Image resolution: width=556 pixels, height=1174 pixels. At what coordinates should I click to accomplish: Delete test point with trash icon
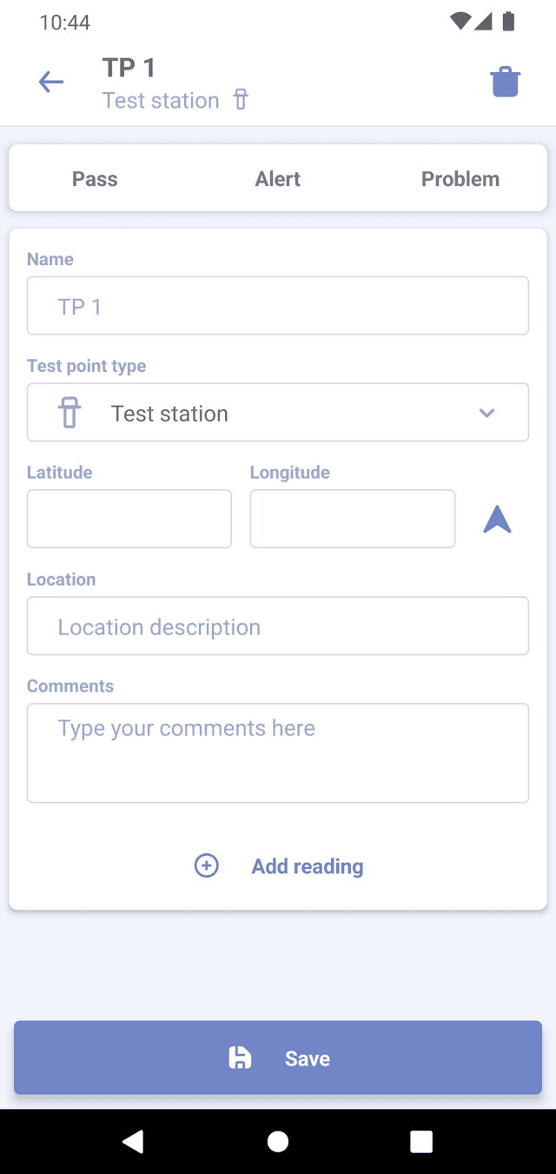click(505, 83)
